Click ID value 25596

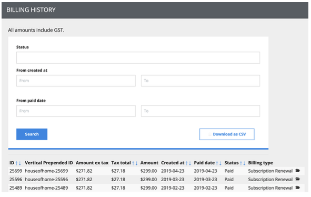[16, 180]
